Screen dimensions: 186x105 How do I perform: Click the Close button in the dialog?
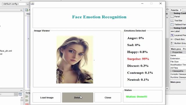click(108, 97)
